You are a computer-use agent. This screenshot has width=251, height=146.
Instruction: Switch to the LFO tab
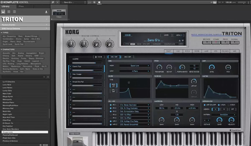[216, 51]
